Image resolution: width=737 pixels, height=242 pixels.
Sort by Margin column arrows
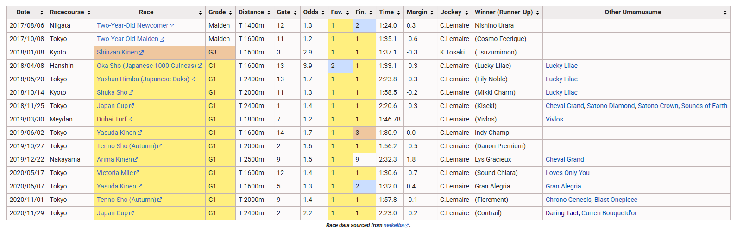(432, 12)
